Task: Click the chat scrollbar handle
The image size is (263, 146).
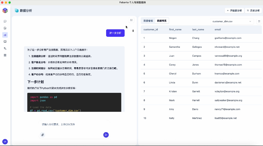Action: point(133,31)
